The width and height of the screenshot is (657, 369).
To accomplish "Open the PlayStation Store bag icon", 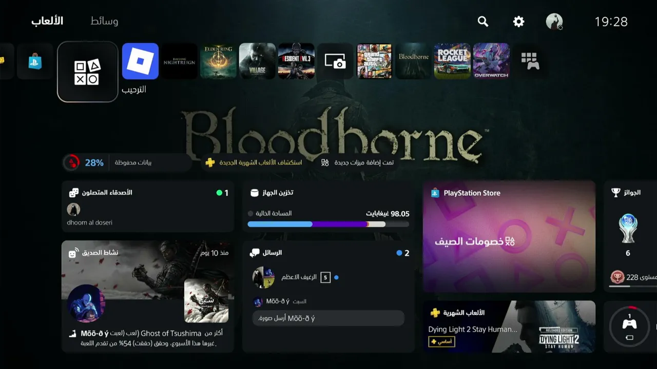I will (x=35, y=61).
